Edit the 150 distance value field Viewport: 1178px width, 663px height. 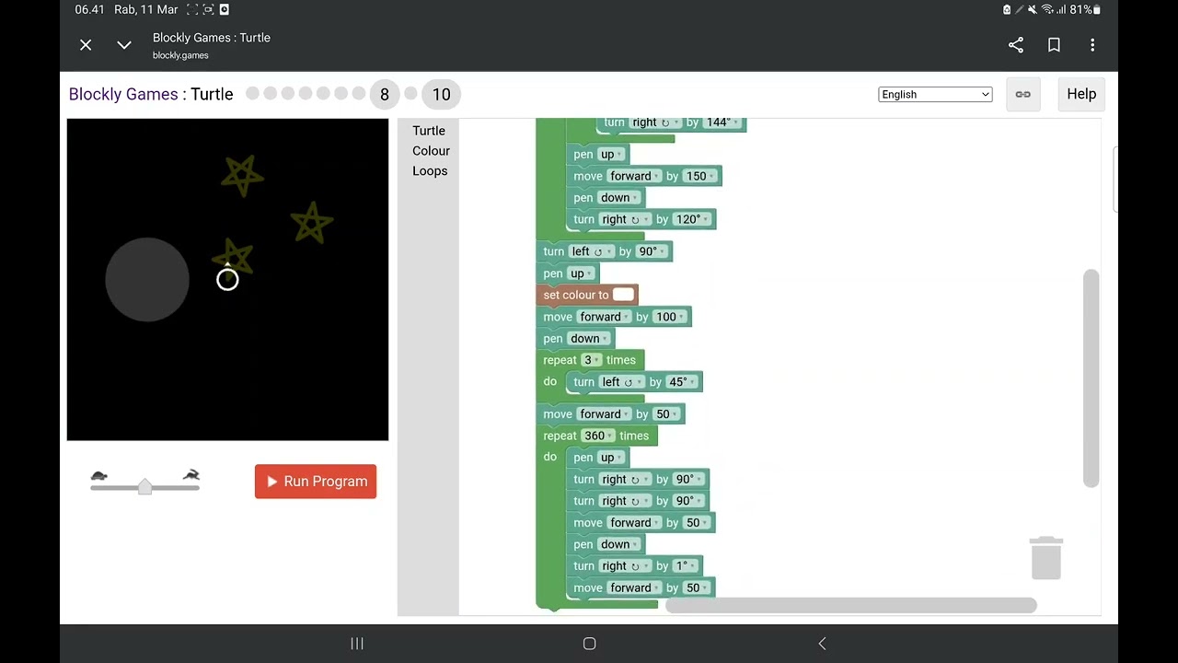[699, 176]
